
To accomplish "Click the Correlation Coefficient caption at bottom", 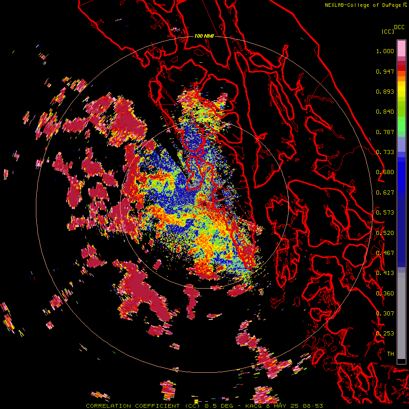I will [204, 406].
